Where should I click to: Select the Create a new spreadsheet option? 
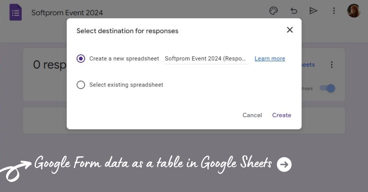click(80, 58)
